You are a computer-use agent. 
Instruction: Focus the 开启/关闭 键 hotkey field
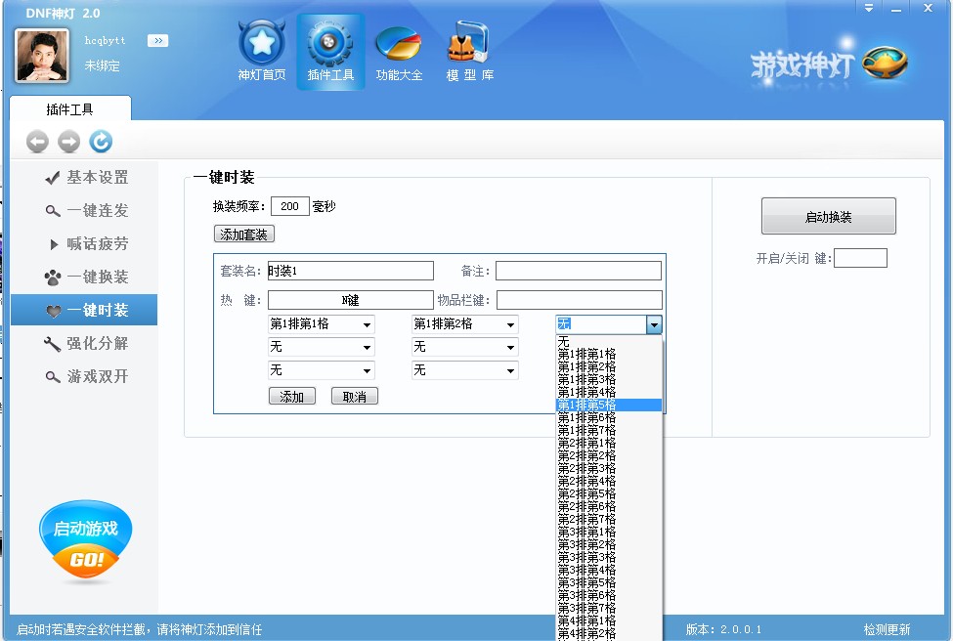pos(860,258)
